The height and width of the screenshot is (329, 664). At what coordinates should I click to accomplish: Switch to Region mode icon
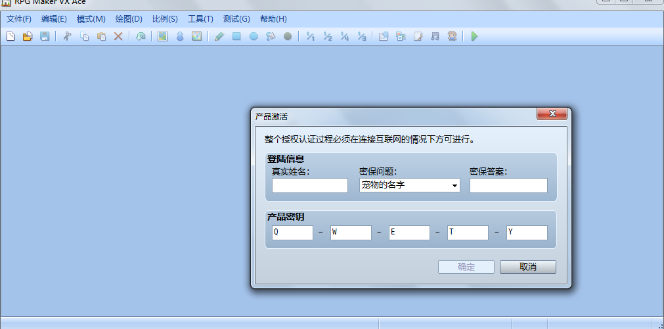tap(196, 36)
